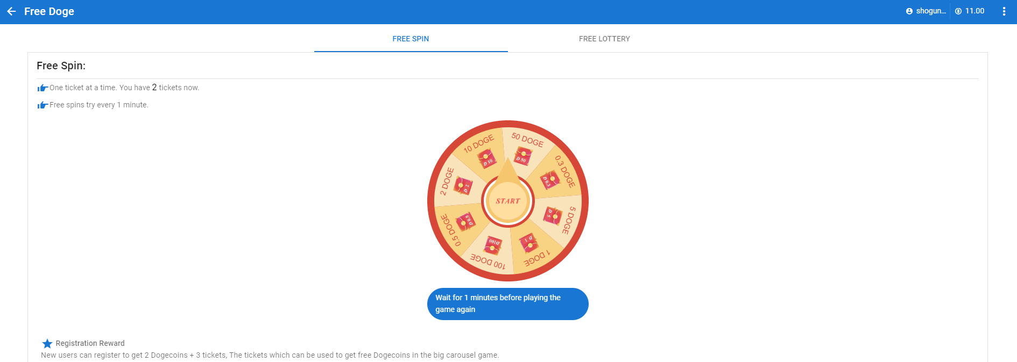Click the wait-one-minute blue button
The width and height of the screenshot is (1017, 362).
pyautogui.click(x=508, y=304)
